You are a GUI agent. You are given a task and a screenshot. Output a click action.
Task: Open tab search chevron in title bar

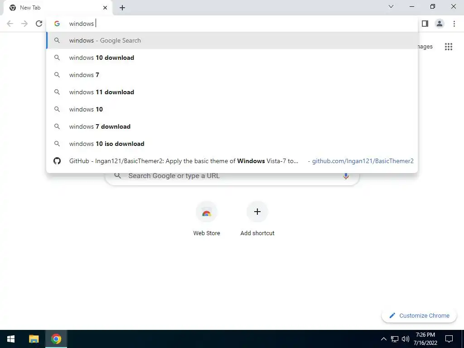391,6
